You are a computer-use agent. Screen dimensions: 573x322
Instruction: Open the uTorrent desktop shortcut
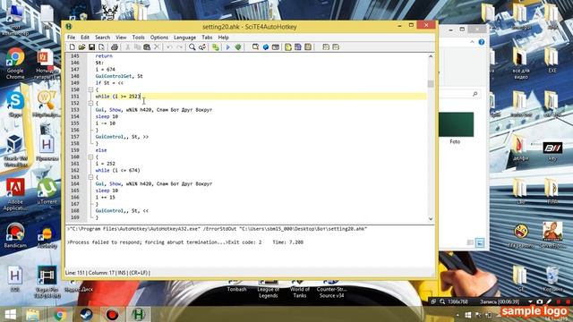pyautogui.click(x=47, y=191)
